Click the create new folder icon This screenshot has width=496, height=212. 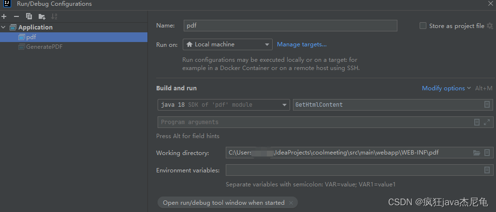point(42,16)
